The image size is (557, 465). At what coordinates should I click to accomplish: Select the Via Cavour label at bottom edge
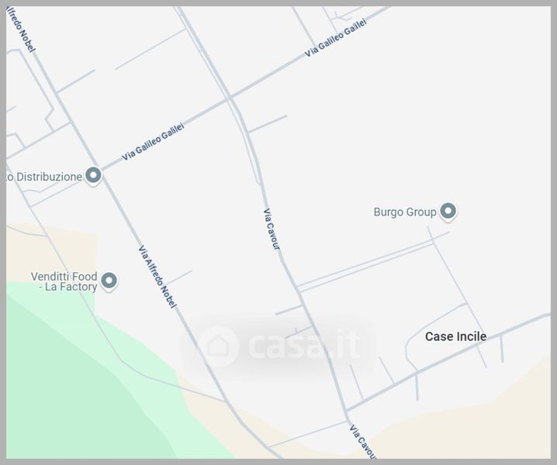point(362,441)
